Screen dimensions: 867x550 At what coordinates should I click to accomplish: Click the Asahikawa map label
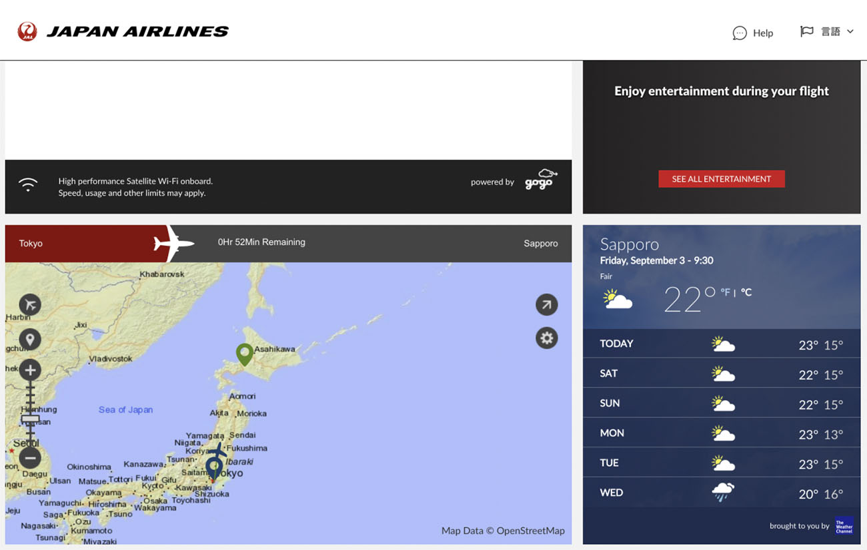pos(275,349)
